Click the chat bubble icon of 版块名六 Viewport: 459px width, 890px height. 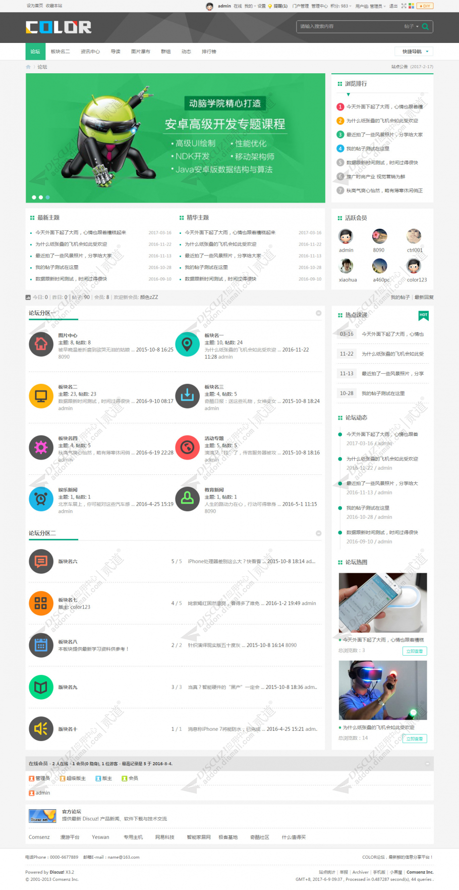click(41, 561)
